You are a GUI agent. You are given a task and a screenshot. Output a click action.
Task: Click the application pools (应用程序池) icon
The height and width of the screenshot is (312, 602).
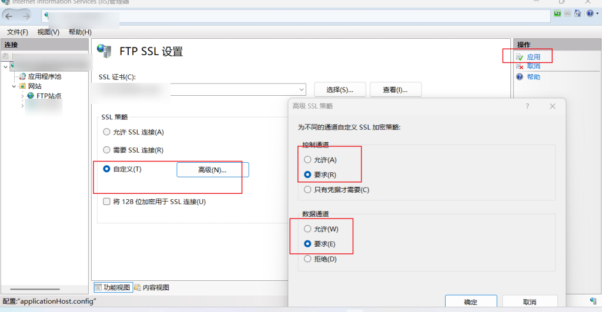tap(23, 76)
